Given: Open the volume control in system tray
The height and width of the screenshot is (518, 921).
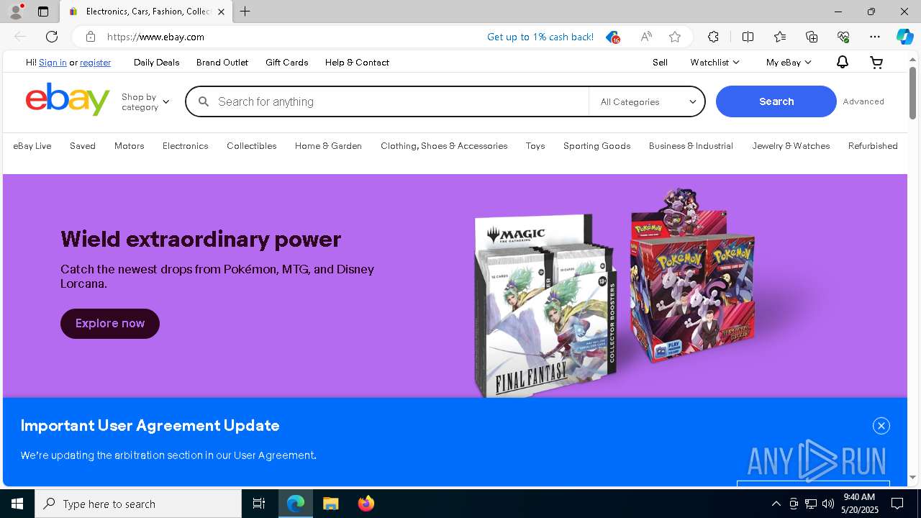Looking at the screenshot, I should (828, 504).
